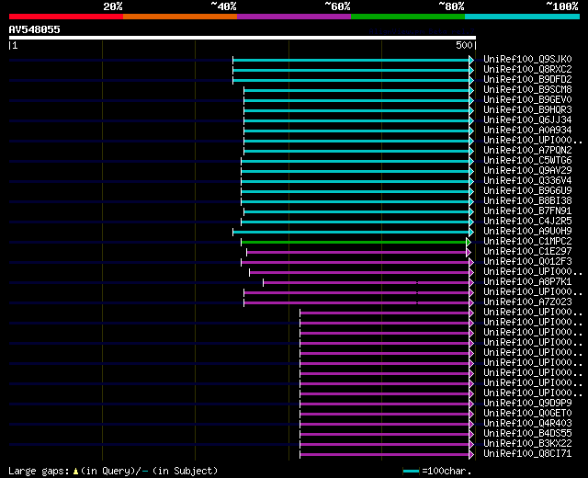Click the green ~80% legend color segment

pyautogui.click(x=408, y=17)
